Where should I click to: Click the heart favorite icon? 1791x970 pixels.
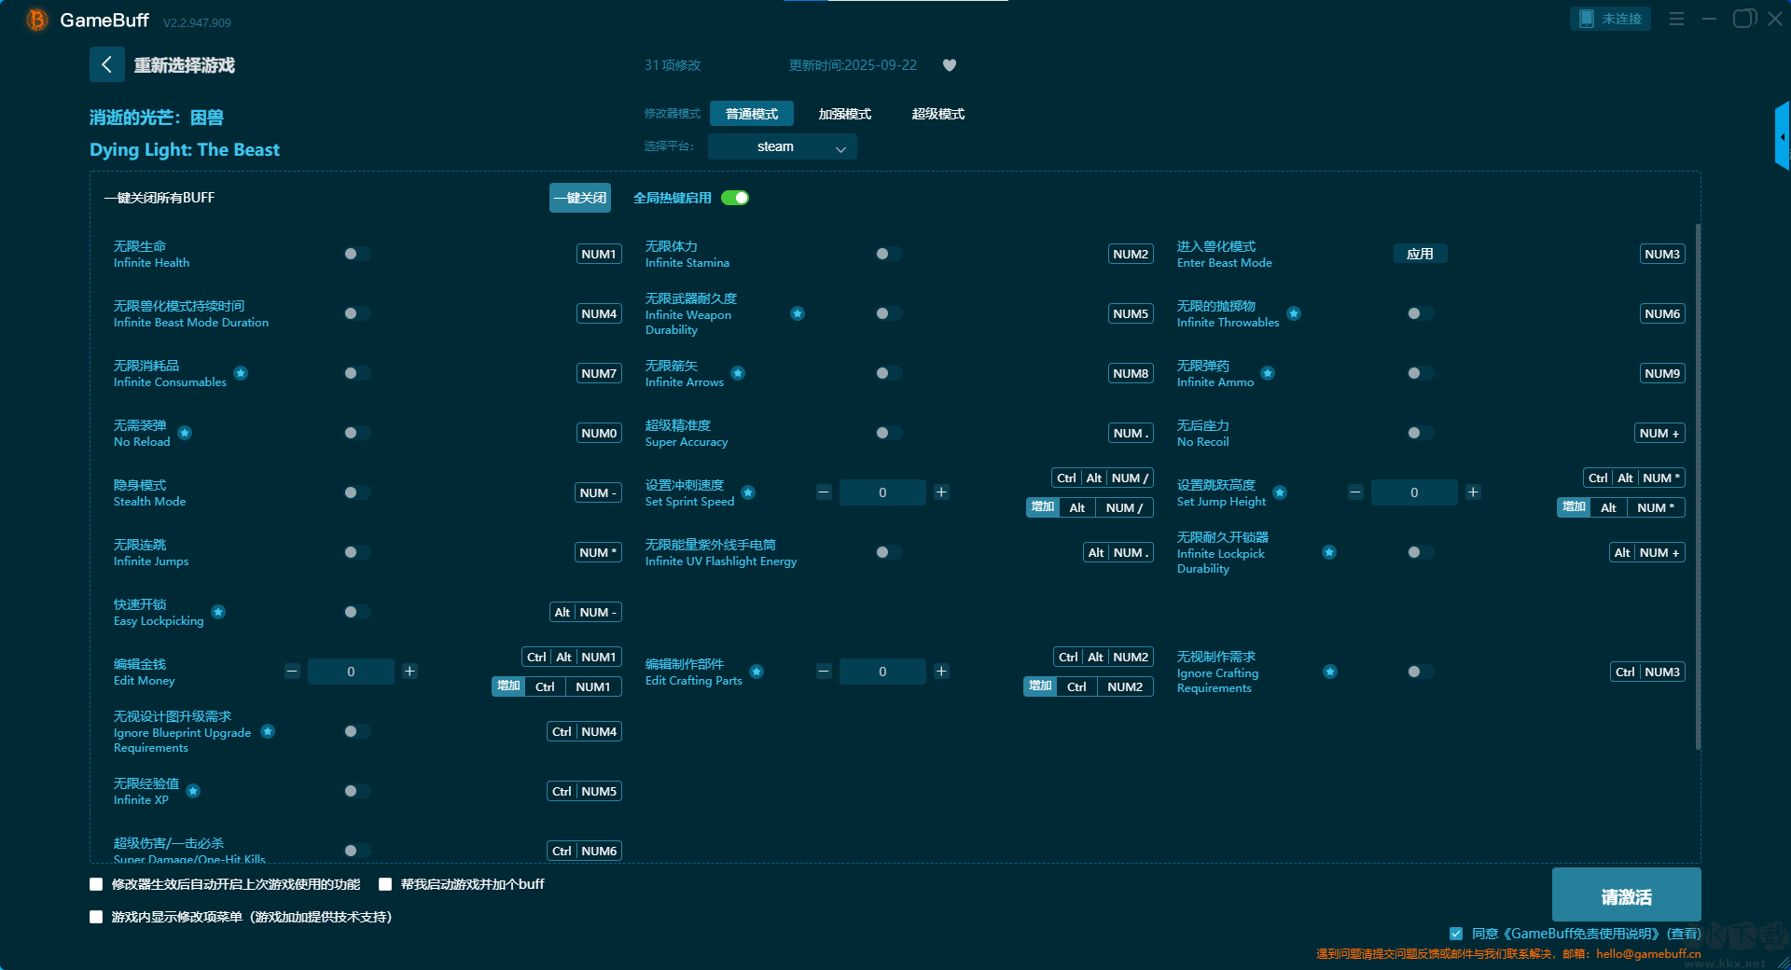(x=950, y=65)
